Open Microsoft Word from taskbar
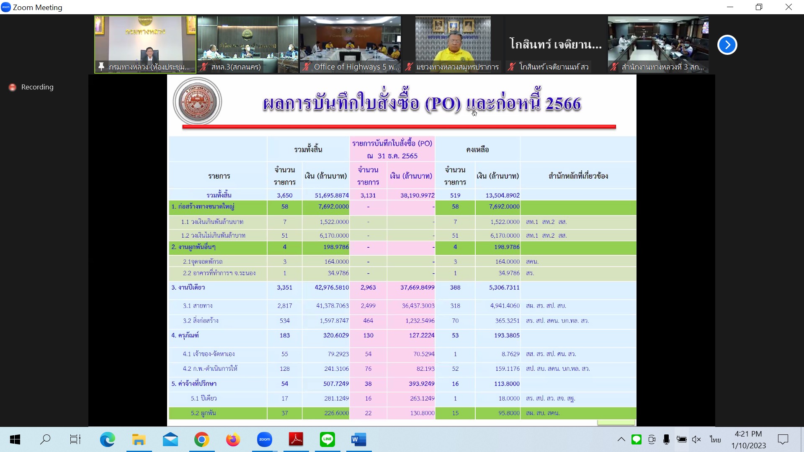Viewport: 804px width, 452px height. [x=358, y=439]
